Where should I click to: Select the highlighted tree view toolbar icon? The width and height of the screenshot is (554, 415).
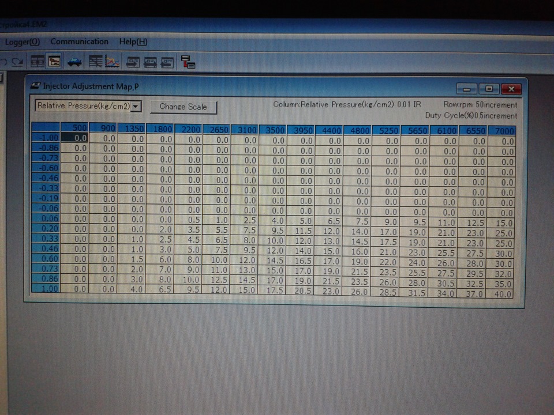coord(54,62)
